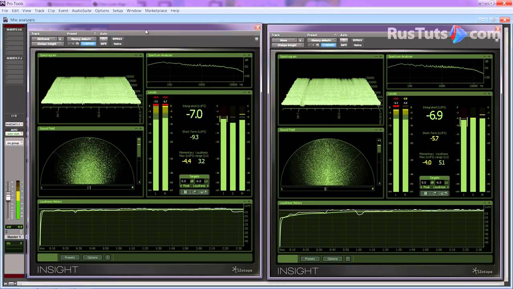This screenshot has width=513, height=289.
Task: Open the Girlfriend track selector dropdown
Action: pyautogui.click(x=44, y=39)
